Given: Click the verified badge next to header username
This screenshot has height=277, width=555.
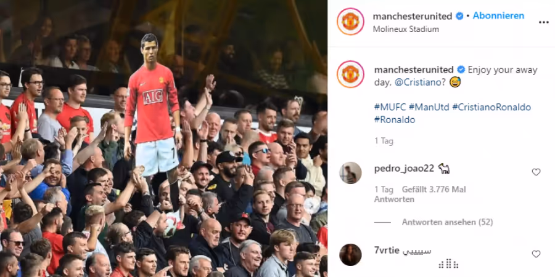Looking at the screenshot, I should point(459,16).
